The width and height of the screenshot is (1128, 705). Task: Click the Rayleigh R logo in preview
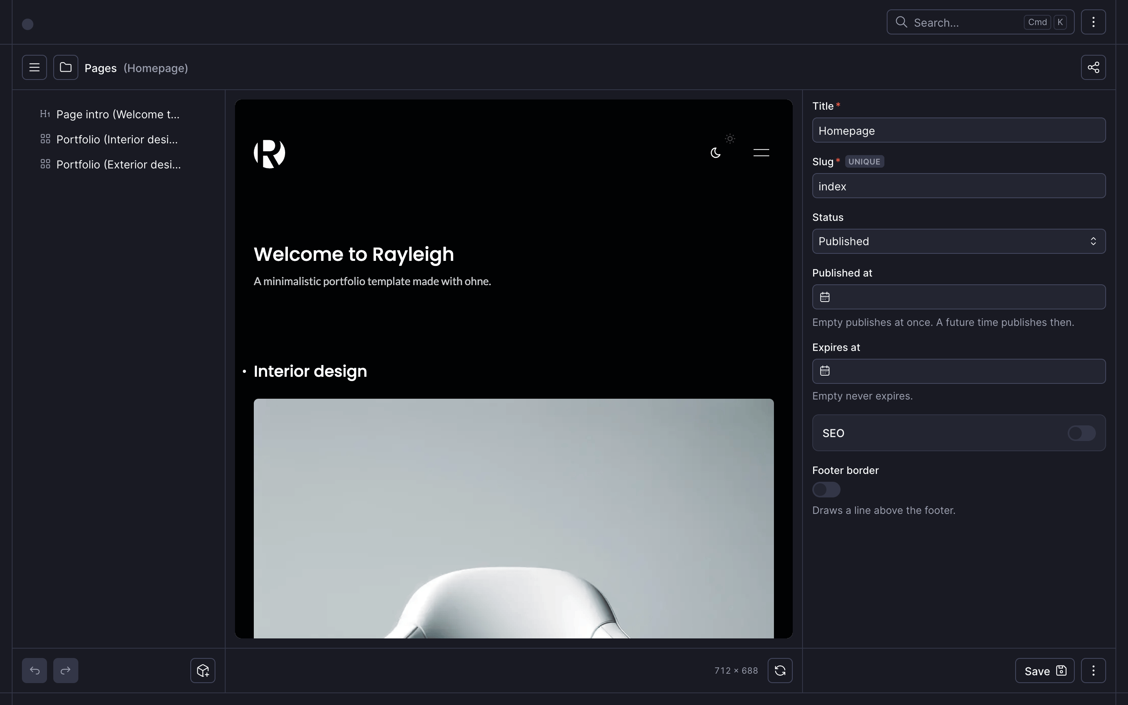(269, 154)
